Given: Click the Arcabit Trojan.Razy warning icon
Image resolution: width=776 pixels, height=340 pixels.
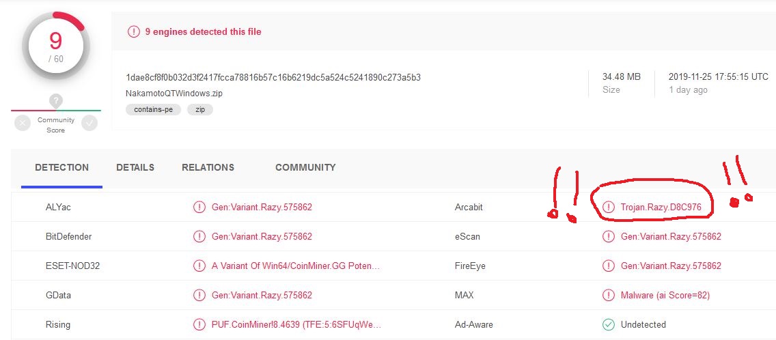Looking at the screenshot, I should pos(608,208).
